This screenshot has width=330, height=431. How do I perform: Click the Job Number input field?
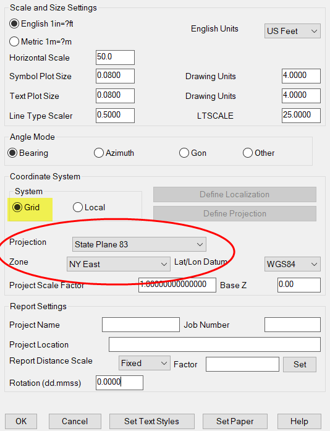[x=292, y=325]
